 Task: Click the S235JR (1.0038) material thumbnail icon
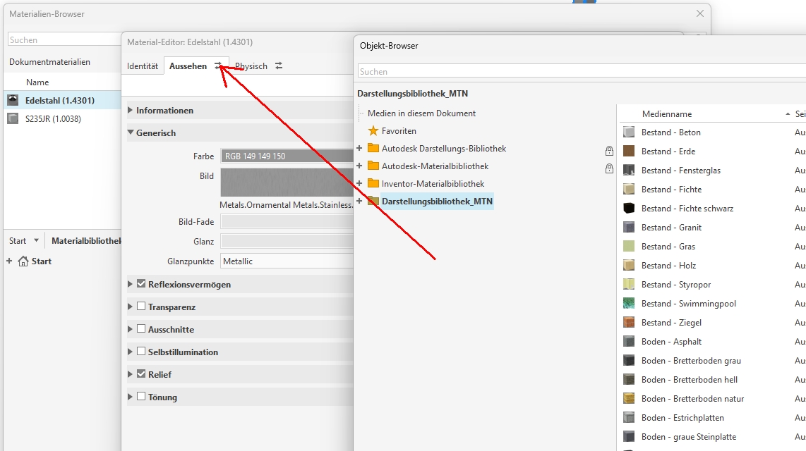coord(13,118)
